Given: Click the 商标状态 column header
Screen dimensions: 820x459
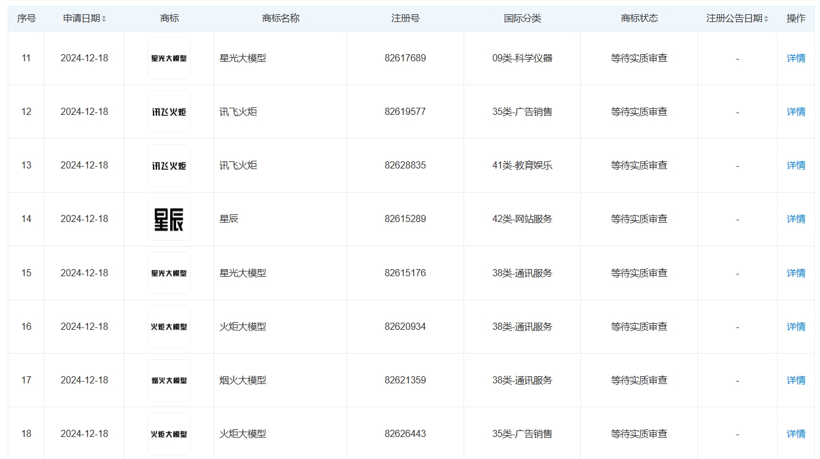Looking at the screenshot, I should [x=639, y=18].
